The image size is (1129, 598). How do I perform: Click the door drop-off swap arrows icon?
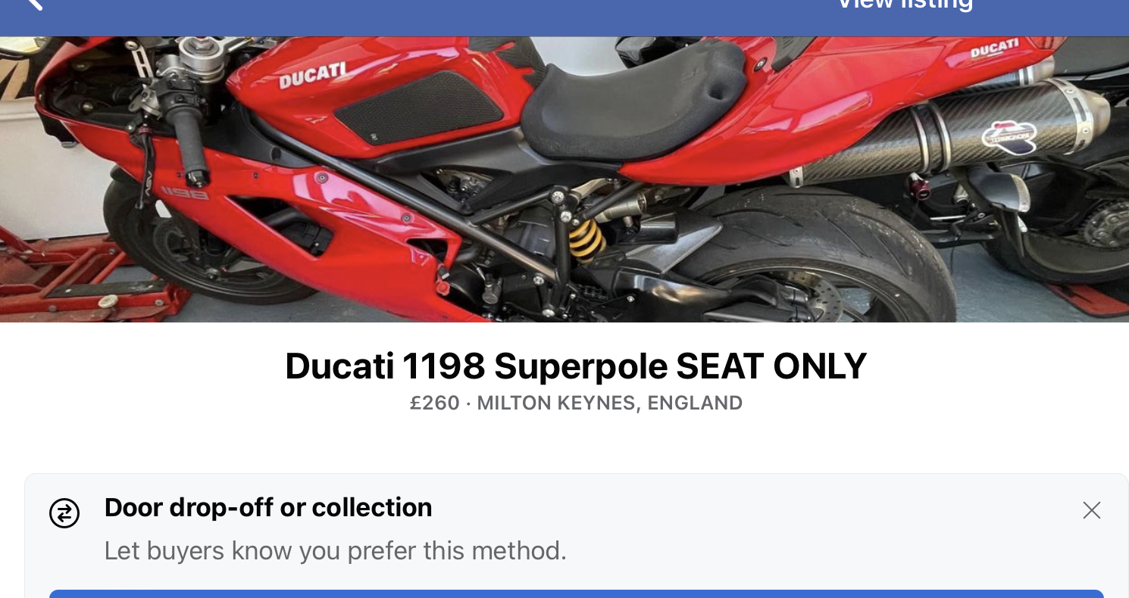point(64,513)
